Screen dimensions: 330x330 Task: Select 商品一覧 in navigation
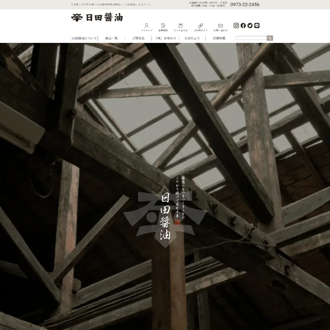[111, 38]
